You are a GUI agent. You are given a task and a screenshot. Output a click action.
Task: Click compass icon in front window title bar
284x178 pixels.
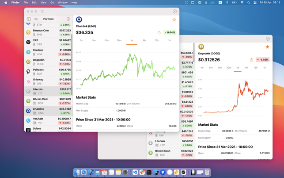(x=174, y=12)
